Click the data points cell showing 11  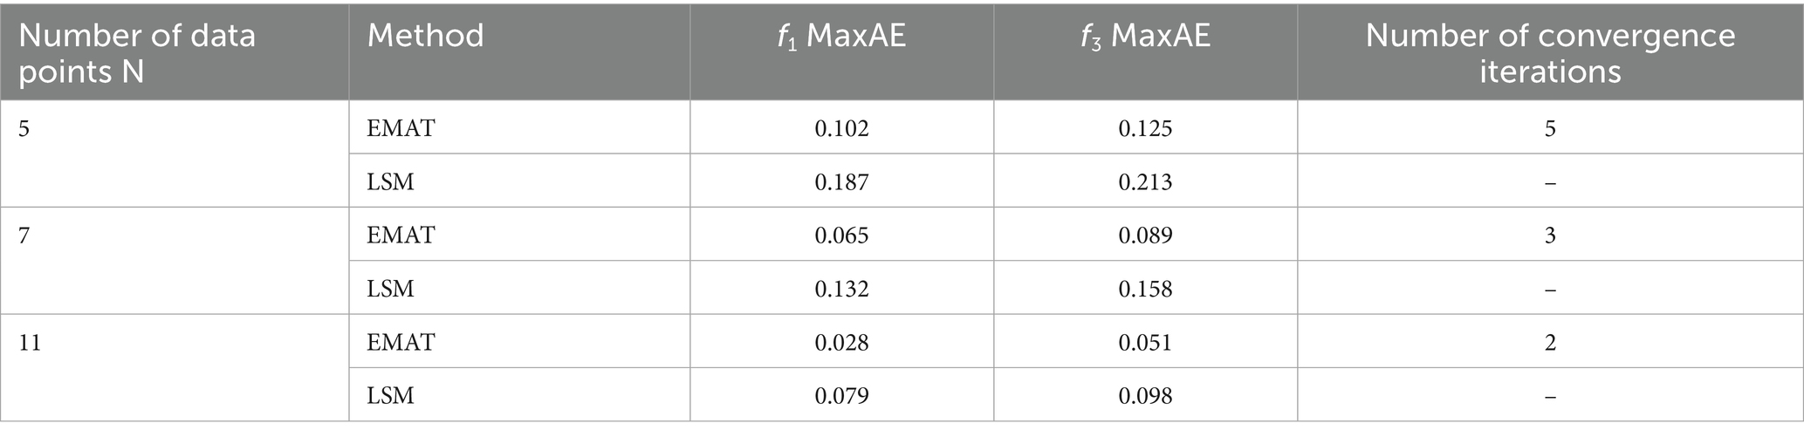click(x=175, y=367)
